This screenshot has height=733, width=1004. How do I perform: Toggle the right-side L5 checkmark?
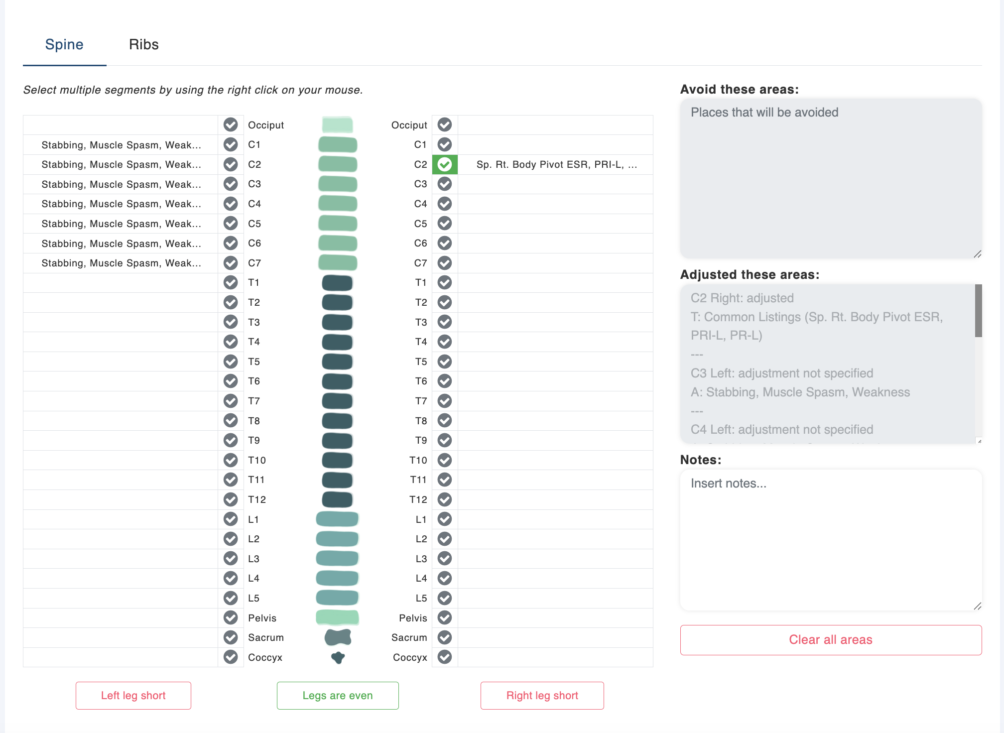tap(445, 598)
